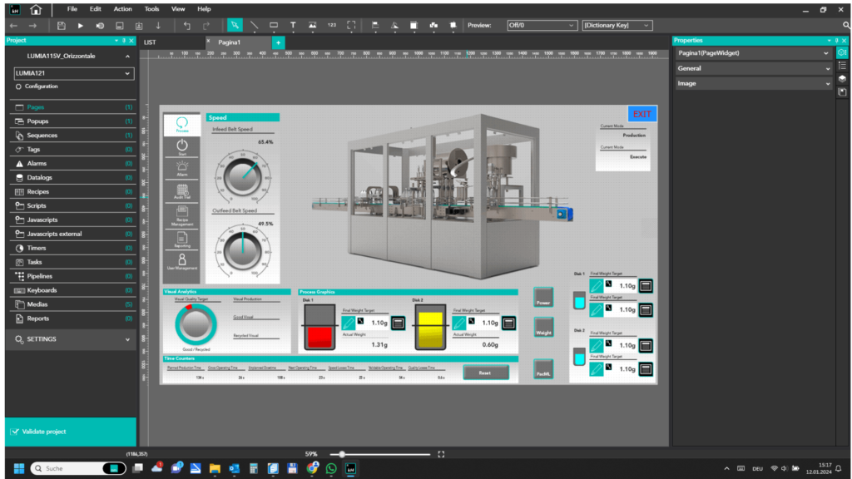The height and width of the screenshot is (479, 852).
Task: Choose the image insertion tool
Action: click(312, 25)
